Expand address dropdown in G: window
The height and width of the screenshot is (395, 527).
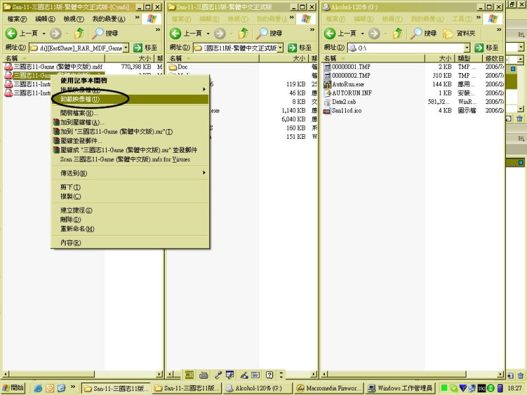[x=467, y=47]
